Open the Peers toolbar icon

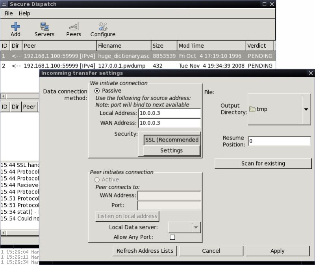pos(74,26)
